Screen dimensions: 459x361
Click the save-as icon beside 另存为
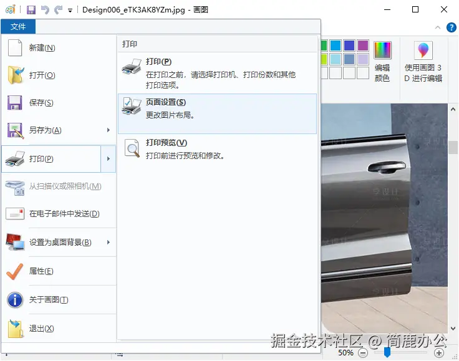click(15, 130)
